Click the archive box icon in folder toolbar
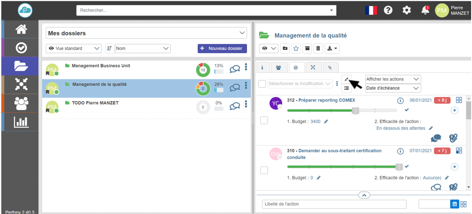Image resolution: width=472 pixels, height=214 pixels. point(307,49)
